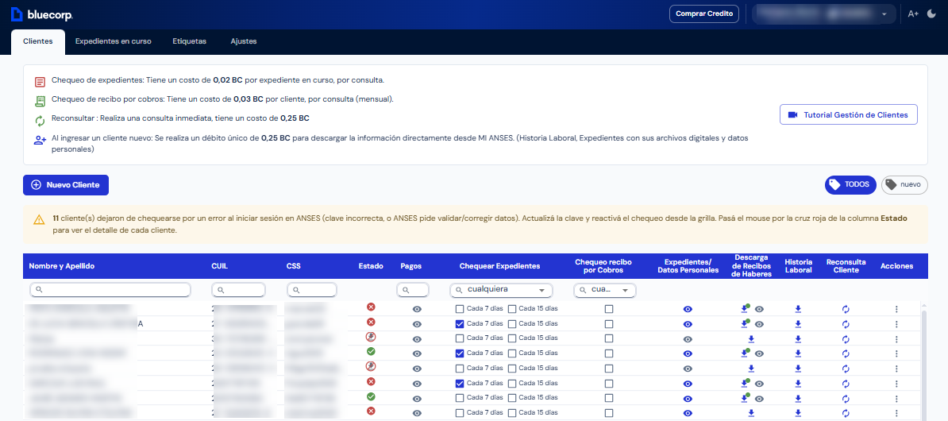The width and height of the screenshot is (948, 421).
Task: Reconsultar client in second row
Action: tap(846, 324)
